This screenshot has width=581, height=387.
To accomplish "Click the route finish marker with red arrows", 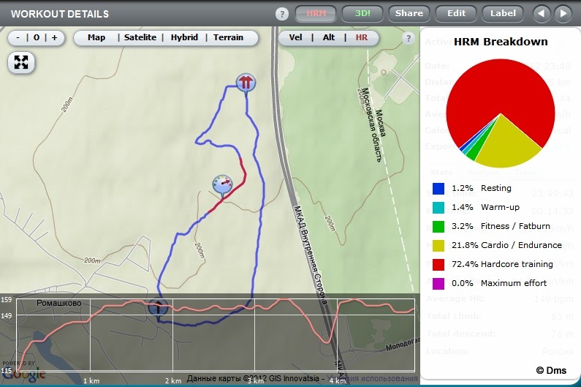I will click(x=246, y=83).
